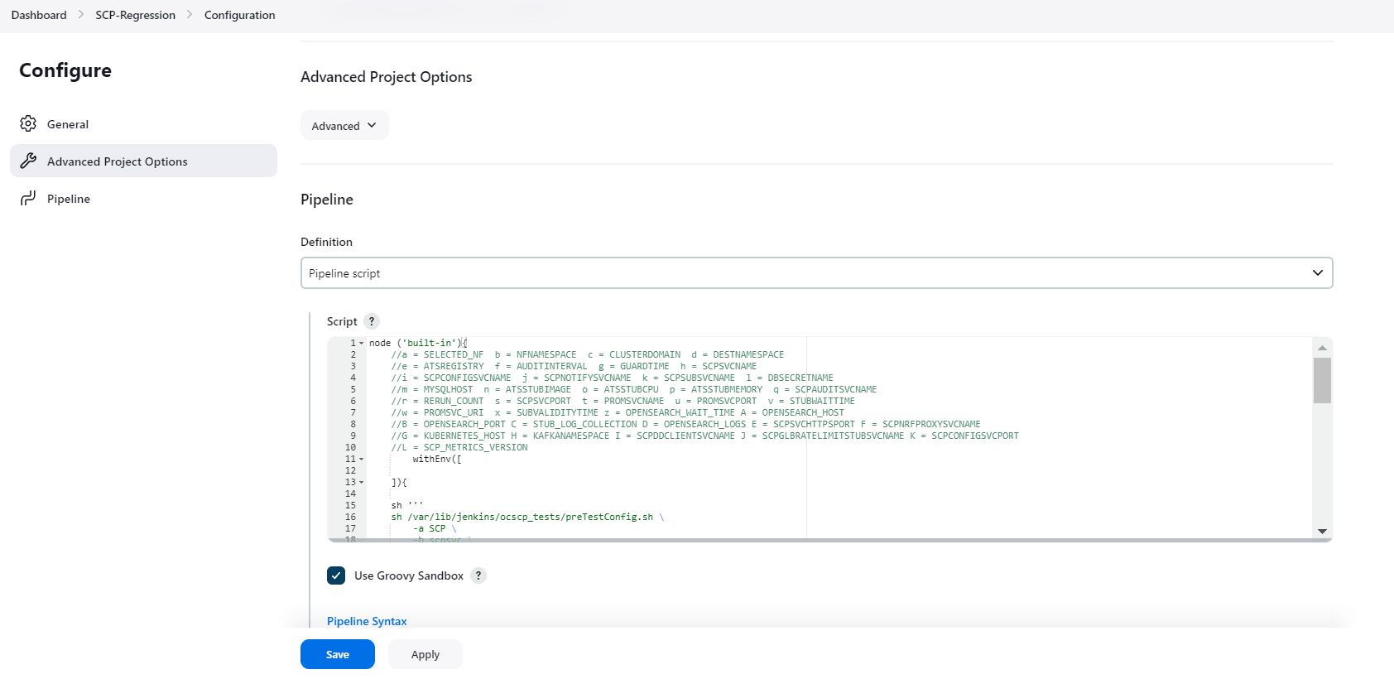Click the SCP_METRICS_VERSION comment line

[459, 447]
